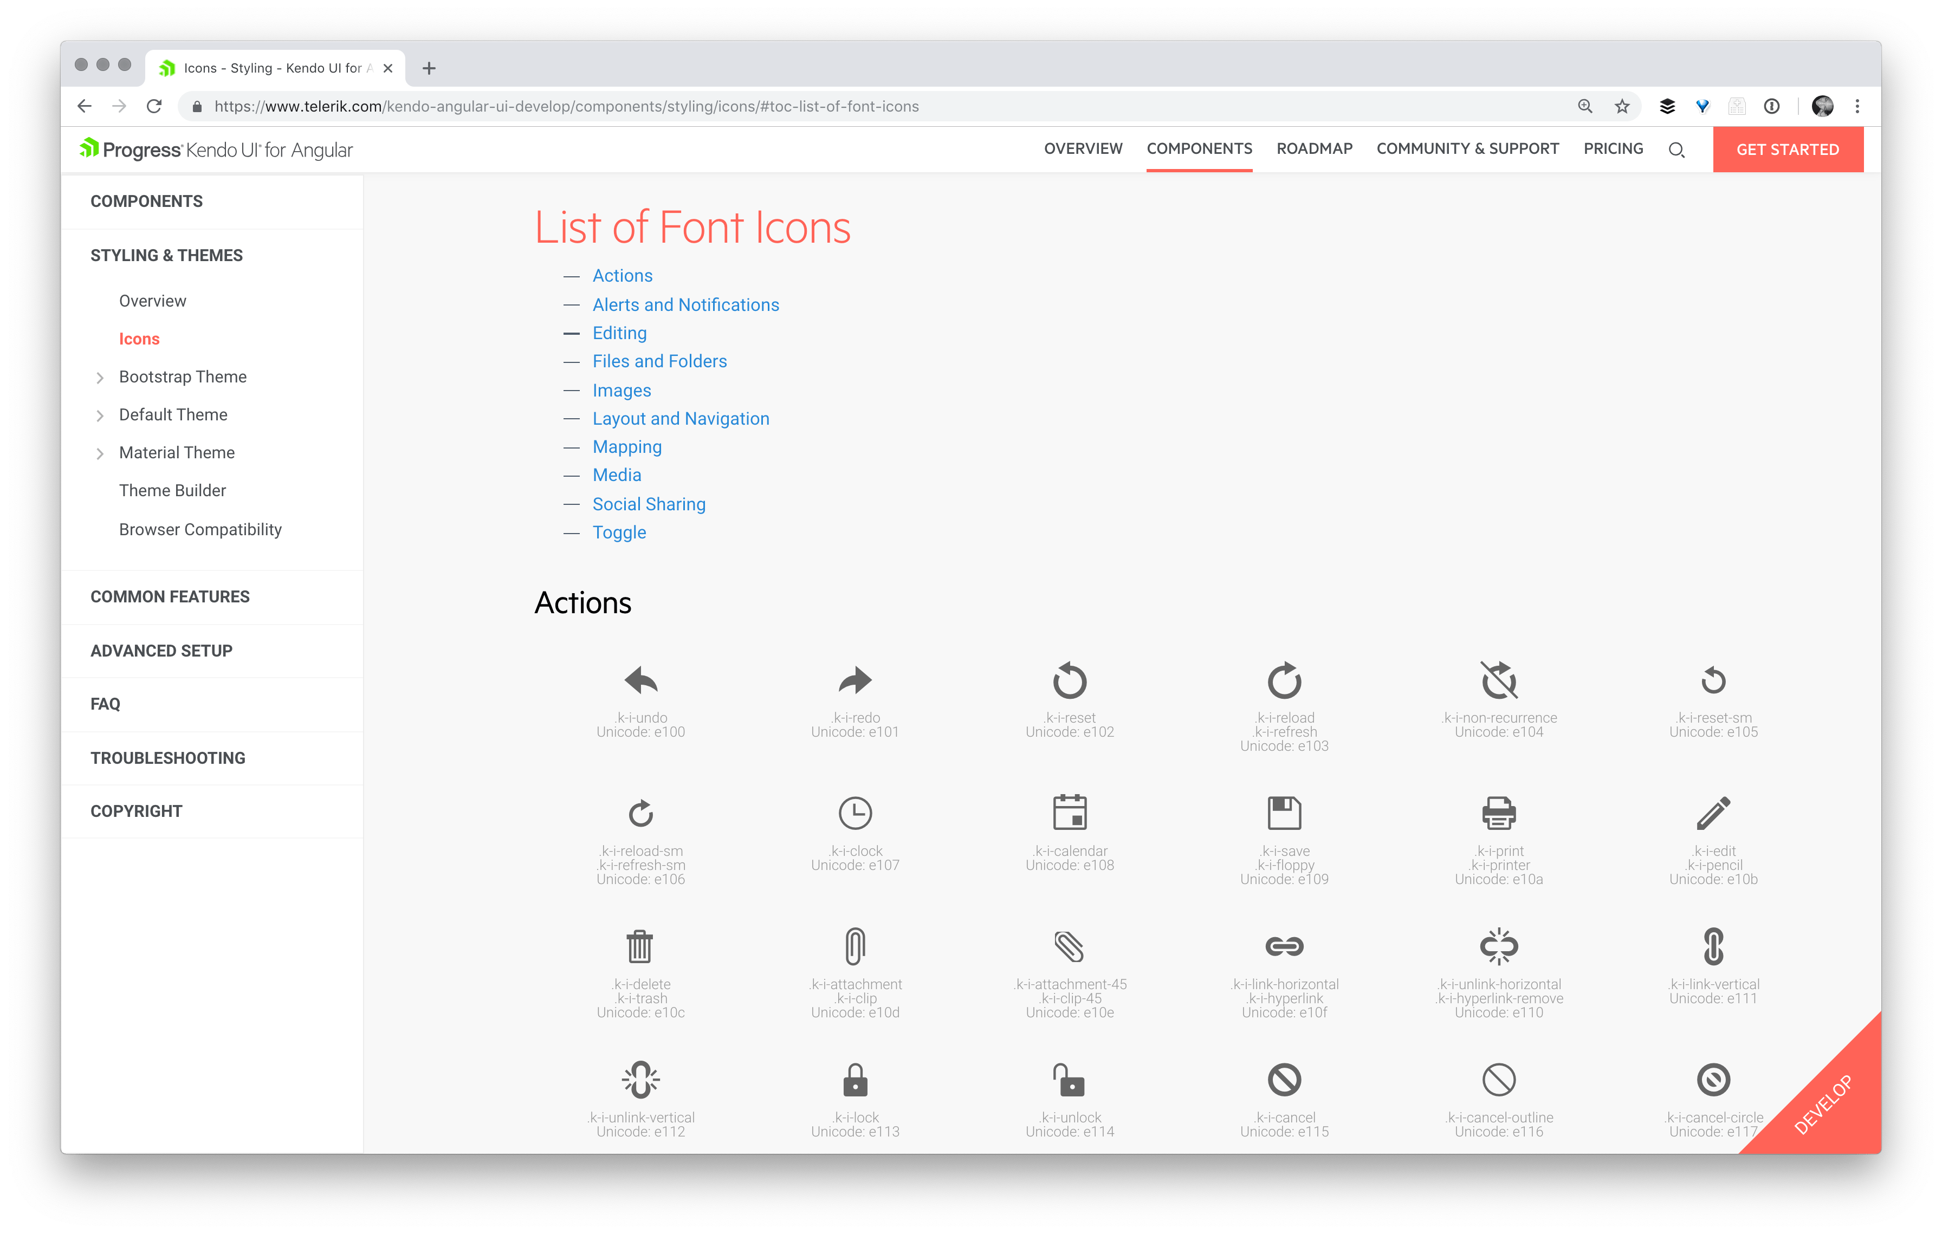Click the k-i-lock padlock icon
The height and width of the screenshot is (1234, 1942).
[855, 1080]
